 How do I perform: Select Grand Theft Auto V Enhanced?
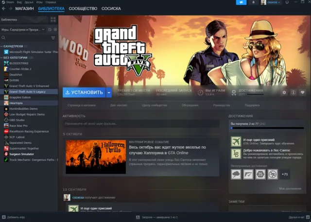point(29,86)
